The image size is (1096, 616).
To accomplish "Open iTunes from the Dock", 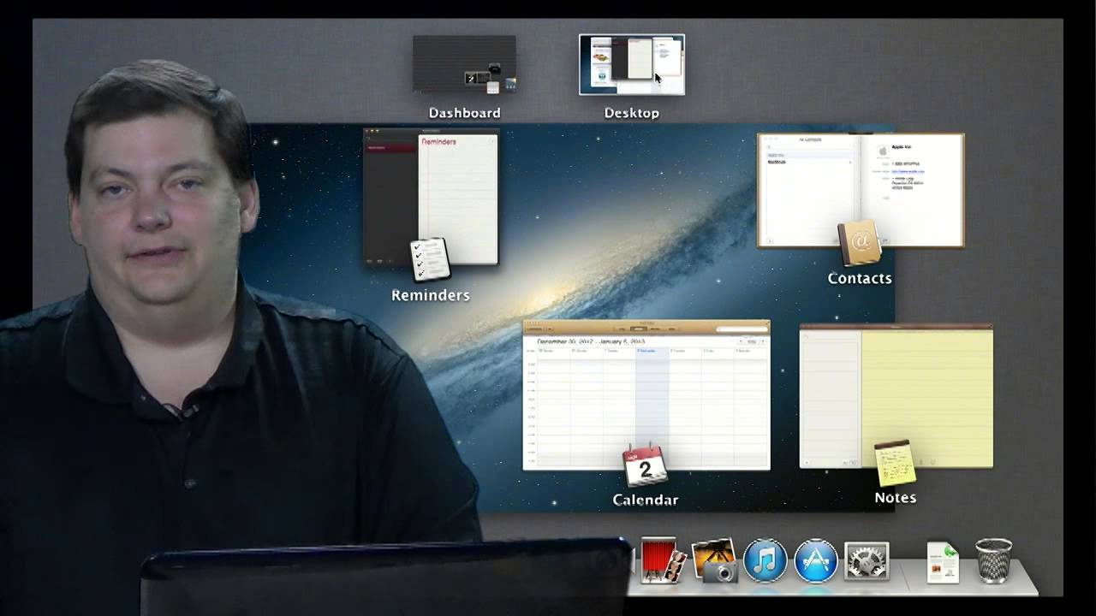I will pyautogui.click(x=765, y=562).
